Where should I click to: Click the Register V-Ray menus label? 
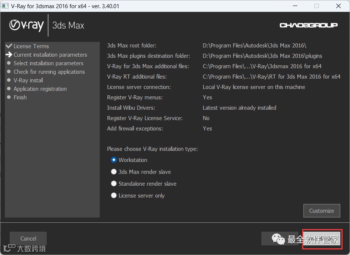pos(135,97)
